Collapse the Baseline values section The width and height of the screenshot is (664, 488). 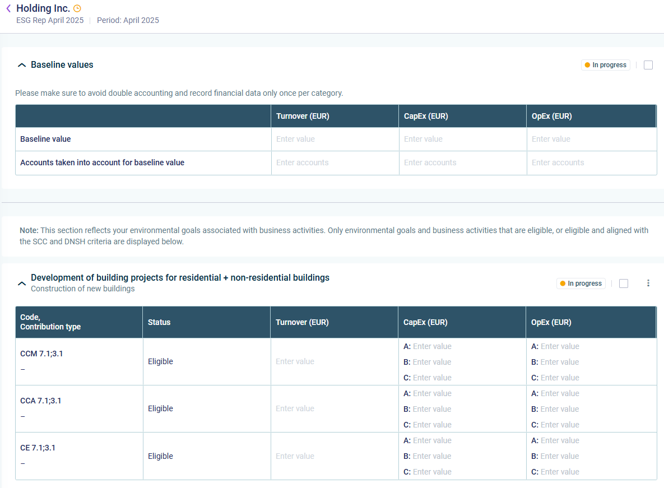[22, 65]
